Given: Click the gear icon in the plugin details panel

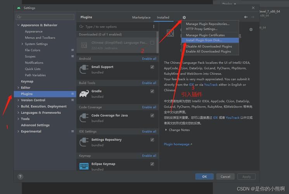Looking at the screenshot, I should 251,29.
